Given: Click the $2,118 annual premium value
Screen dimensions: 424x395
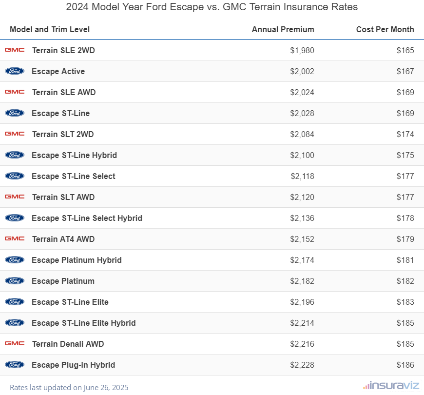Looking at the screenshot, I should (302, 176).
